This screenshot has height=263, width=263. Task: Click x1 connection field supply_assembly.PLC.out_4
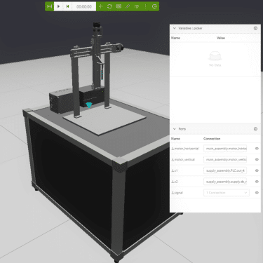point(225,170)
